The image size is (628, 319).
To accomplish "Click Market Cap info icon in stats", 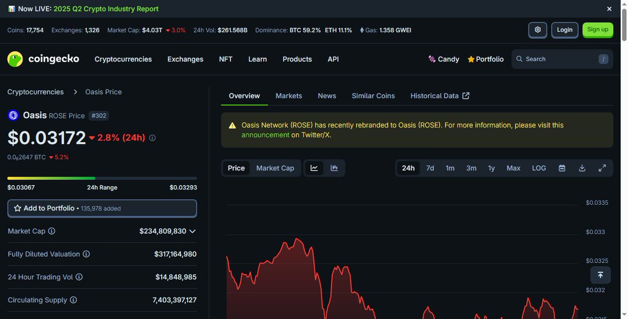I will [x=52, y=231].
